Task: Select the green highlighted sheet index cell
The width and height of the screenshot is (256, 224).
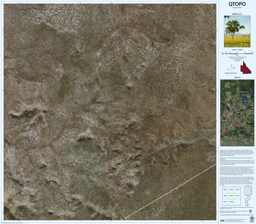Action: (232, 196)
